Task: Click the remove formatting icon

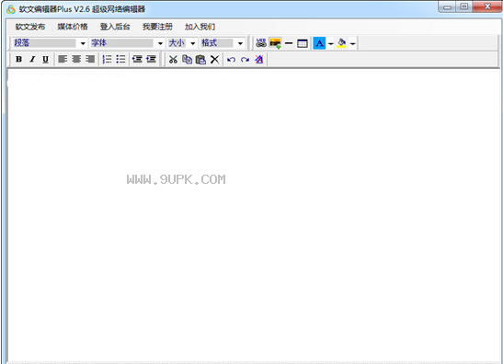Action: pyautogui.click(x=259, y=59)
